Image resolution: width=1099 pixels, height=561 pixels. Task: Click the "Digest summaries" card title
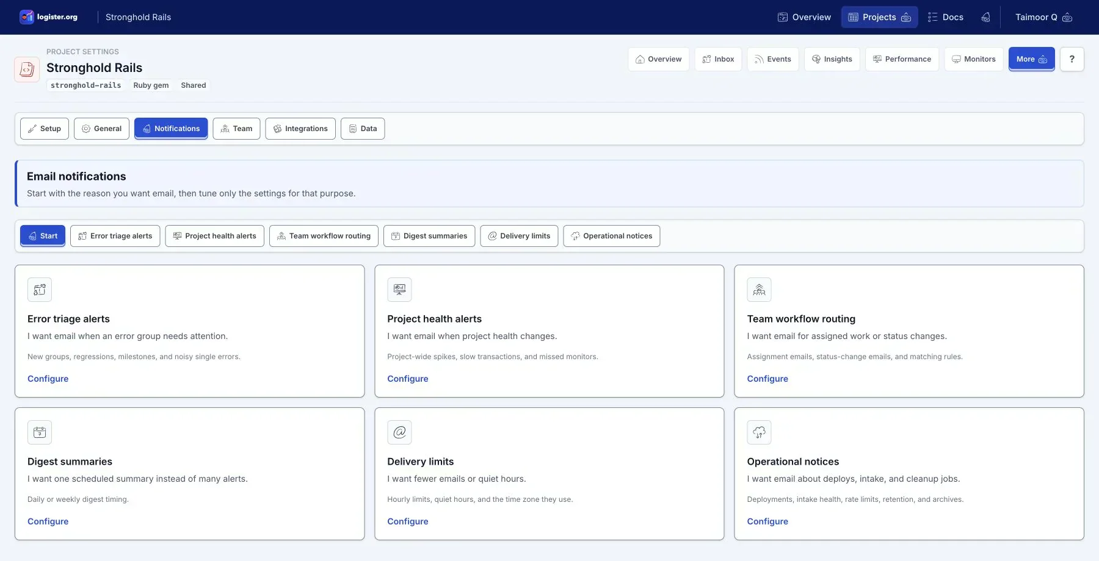(70, 462)
